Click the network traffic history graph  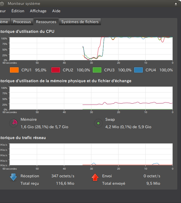tap(91, 154)
